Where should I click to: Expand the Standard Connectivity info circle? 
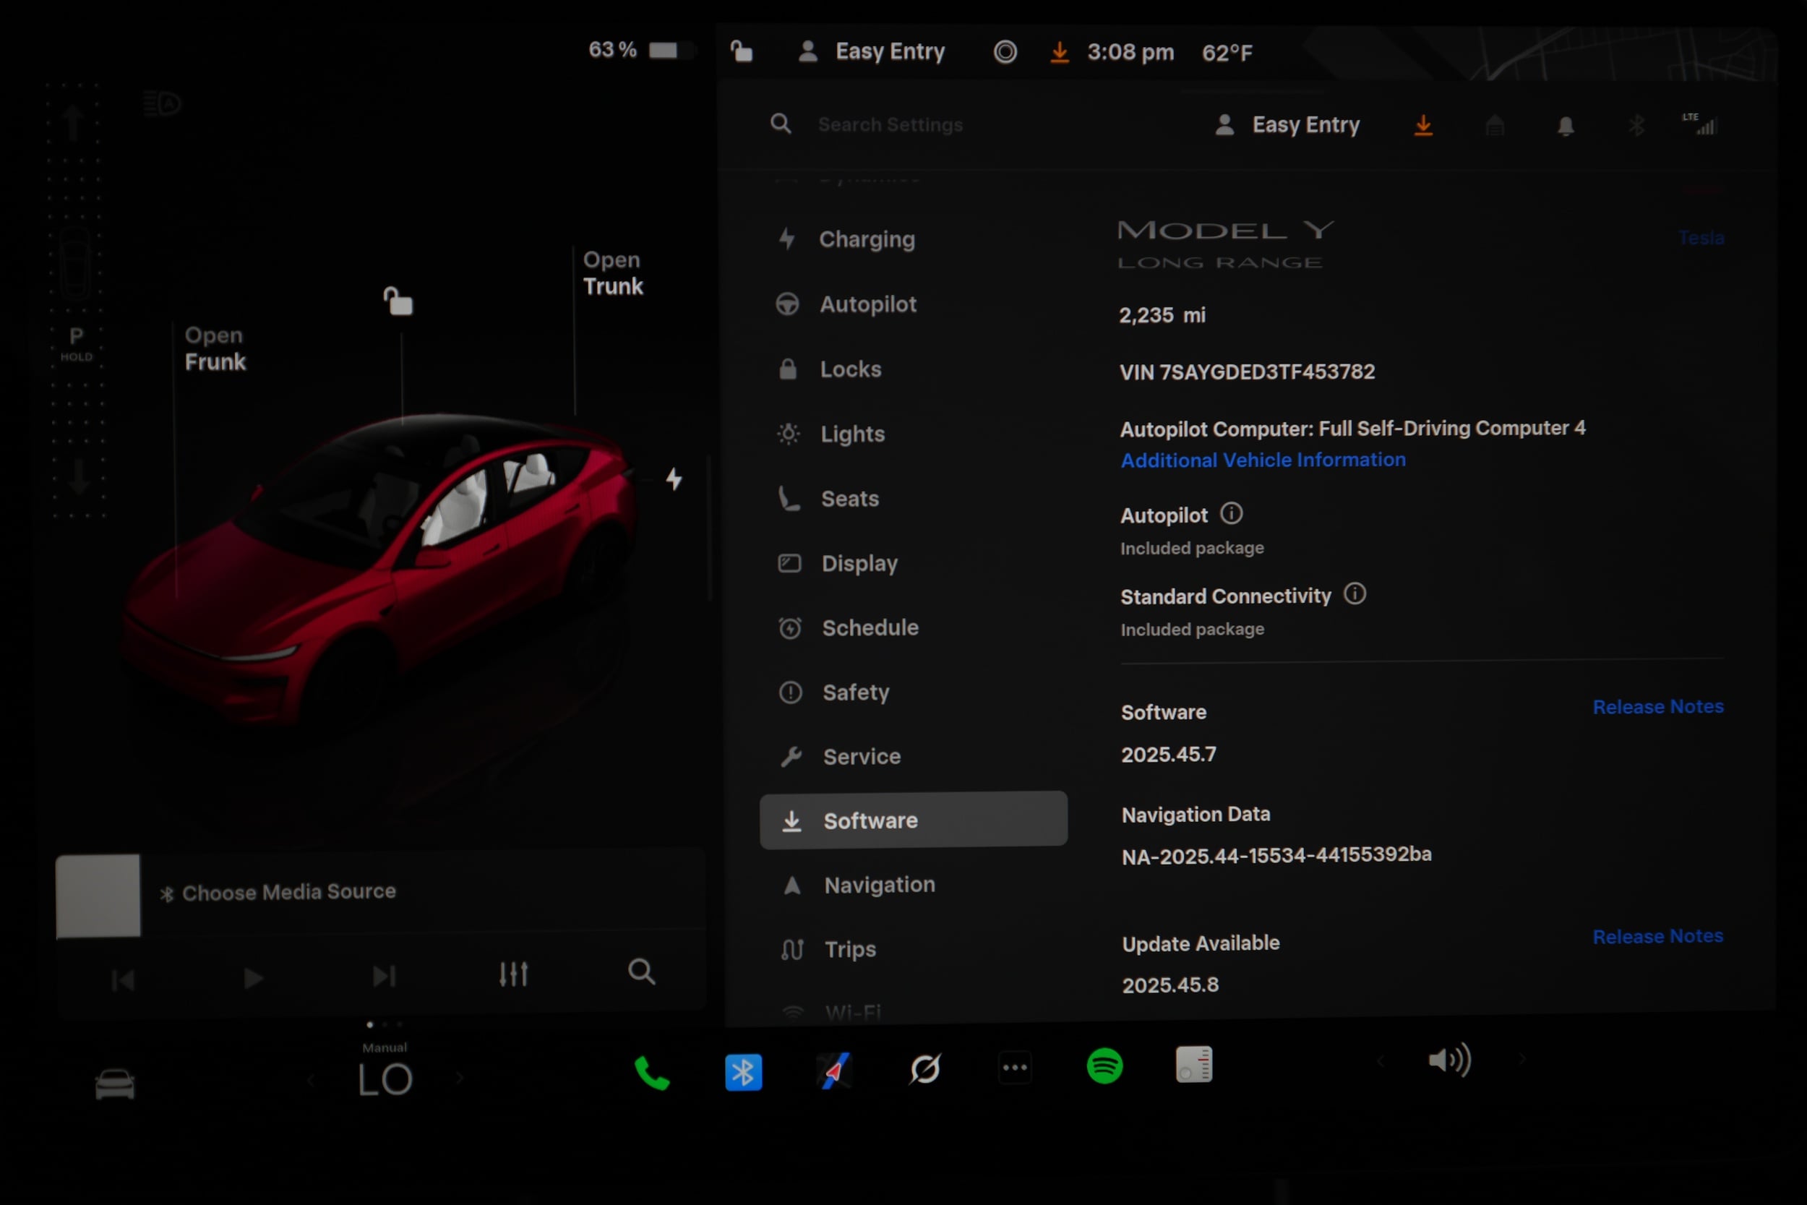pos(1355,594)
